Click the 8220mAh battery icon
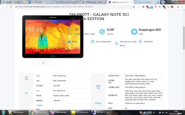 tap(140, 42)
